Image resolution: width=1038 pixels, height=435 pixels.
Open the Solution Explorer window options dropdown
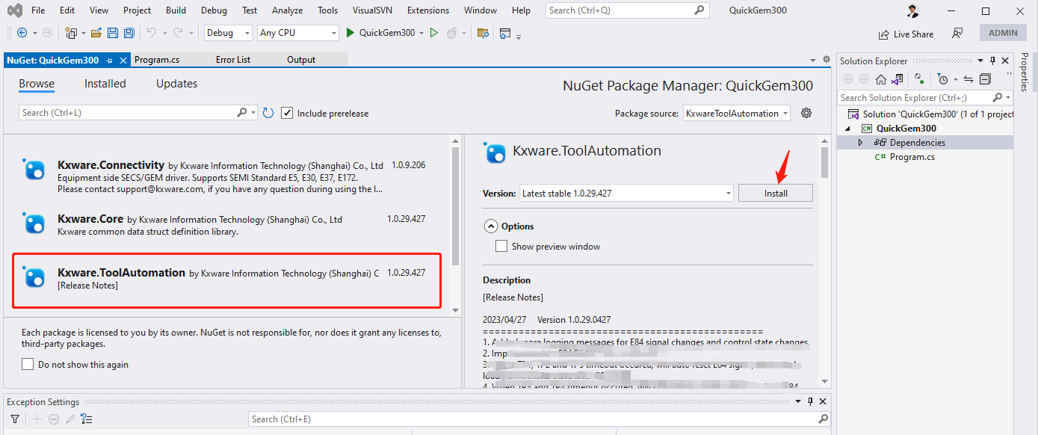click(980, 61)
